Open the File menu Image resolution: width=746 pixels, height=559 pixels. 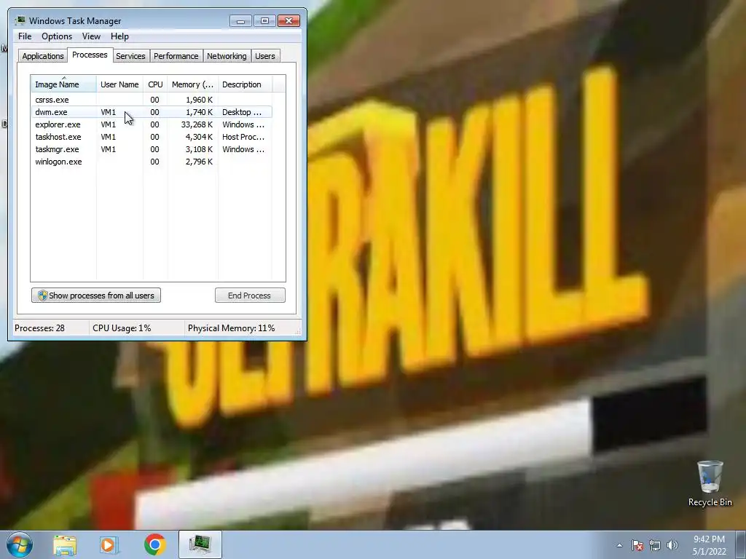[x=25, y=36]
